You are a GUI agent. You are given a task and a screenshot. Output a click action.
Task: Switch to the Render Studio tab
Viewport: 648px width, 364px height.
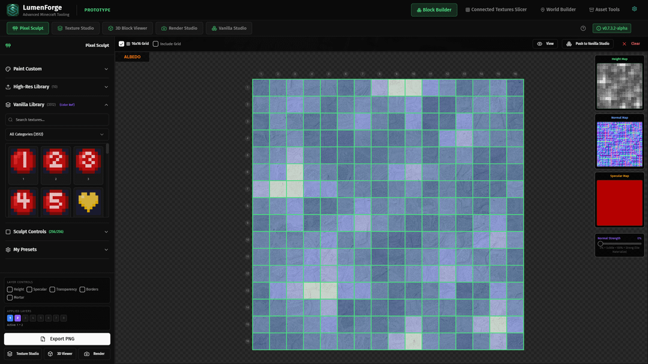click(179, 28)
